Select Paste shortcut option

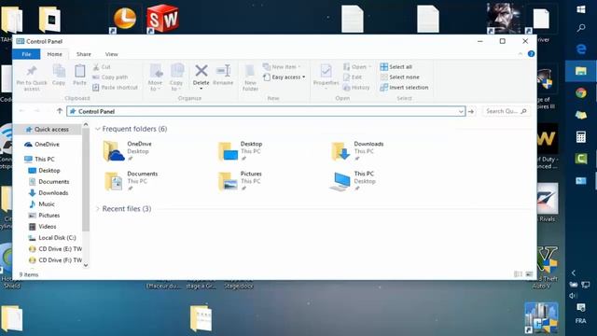point(115,88)
